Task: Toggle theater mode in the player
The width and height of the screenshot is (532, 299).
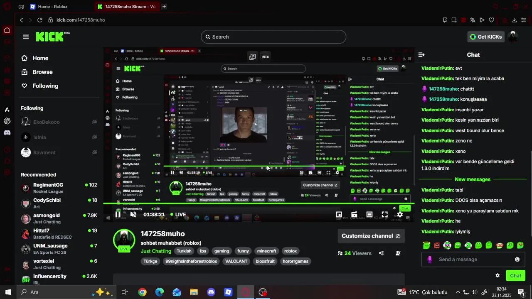Action: pos(369,214)
